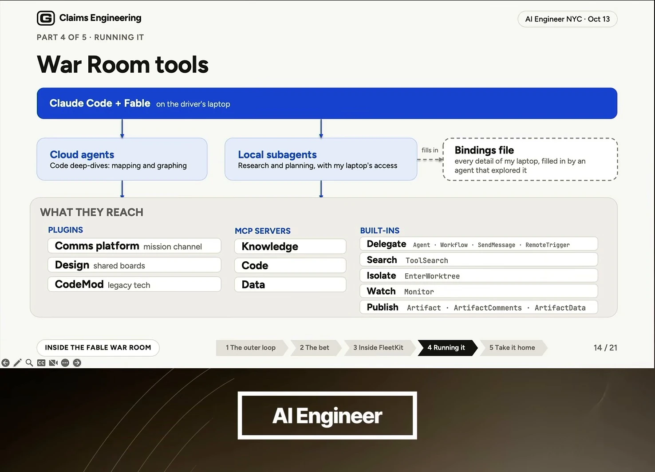Click the 'Bindings file' dashed box
The image size is (655, 472).
point(530,159)
